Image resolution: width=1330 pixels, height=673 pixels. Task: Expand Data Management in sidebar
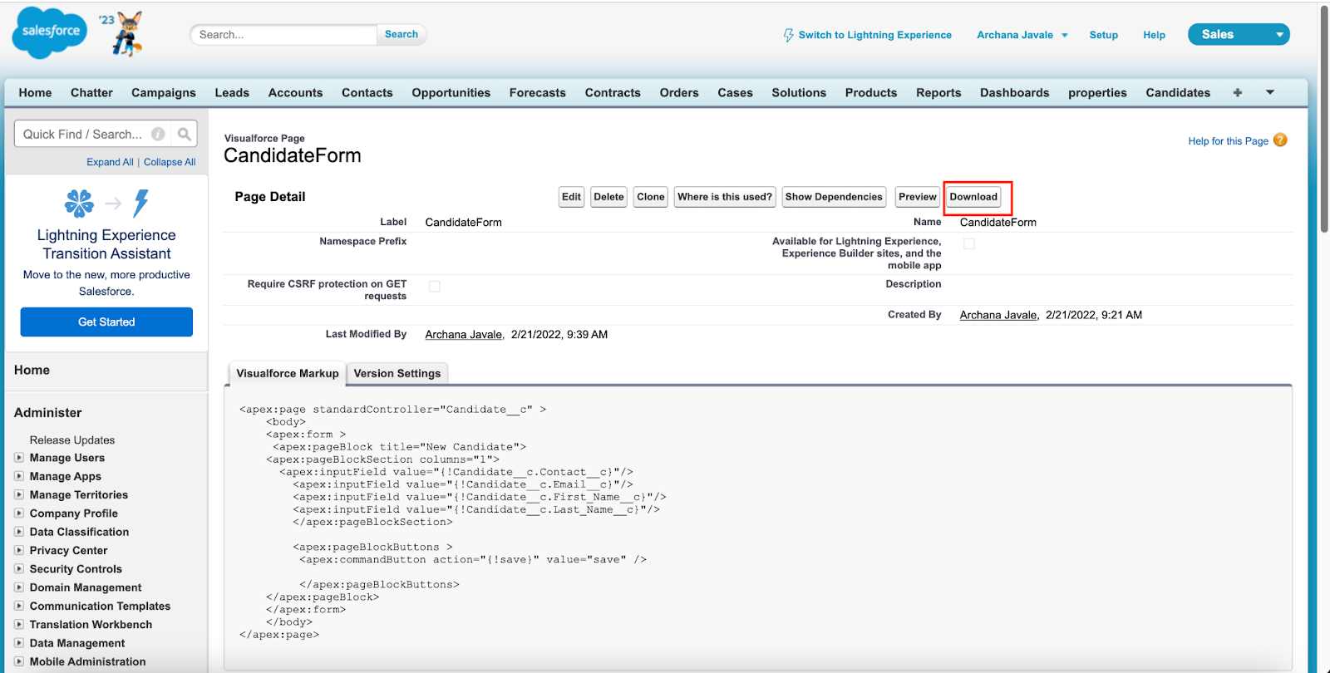[19, 643]
